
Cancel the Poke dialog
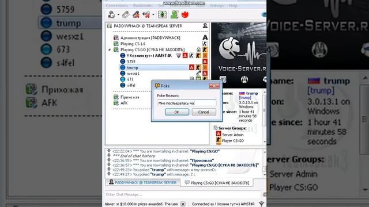(x=204, y=112)
